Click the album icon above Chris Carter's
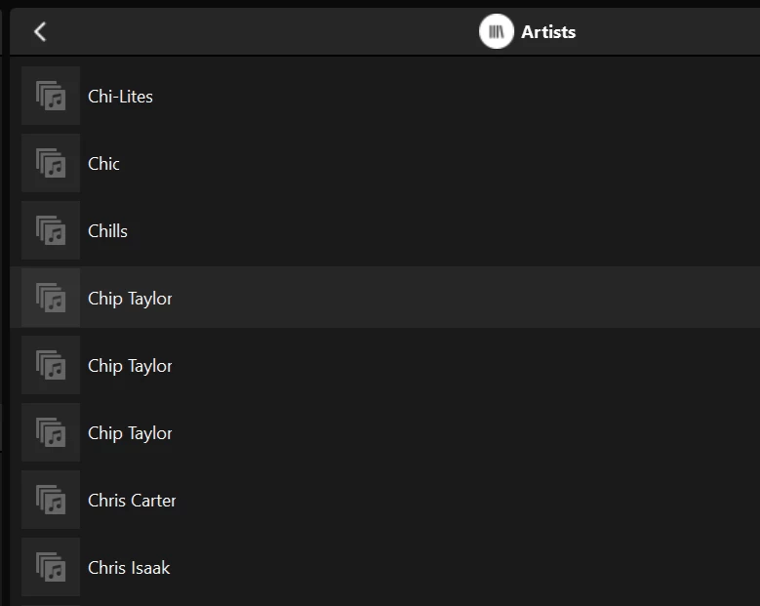The height and width of the screenshot is (606, 760). pos(51,433)
